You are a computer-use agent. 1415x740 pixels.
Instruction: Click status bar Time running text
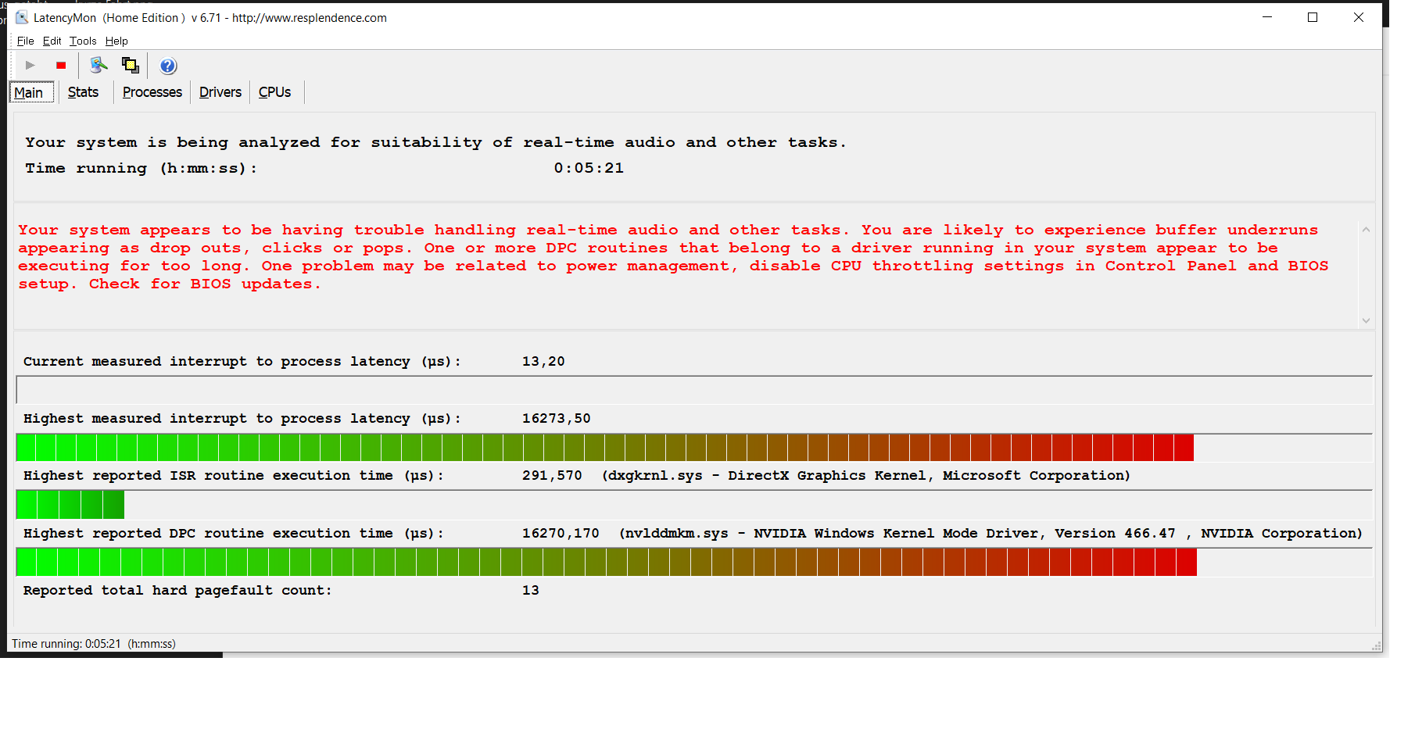[x=94, y=644]
